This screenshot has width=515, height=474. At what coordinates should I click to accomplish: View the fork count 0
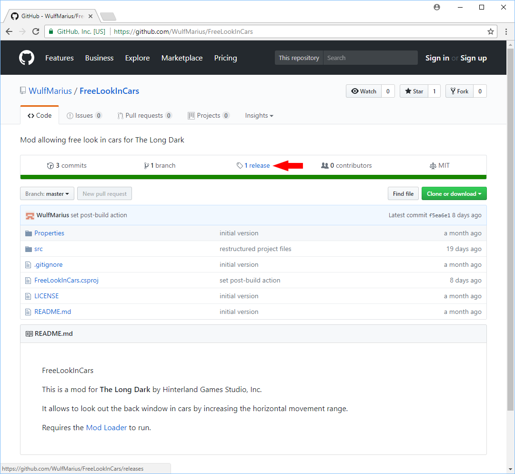tap(480, 91)
